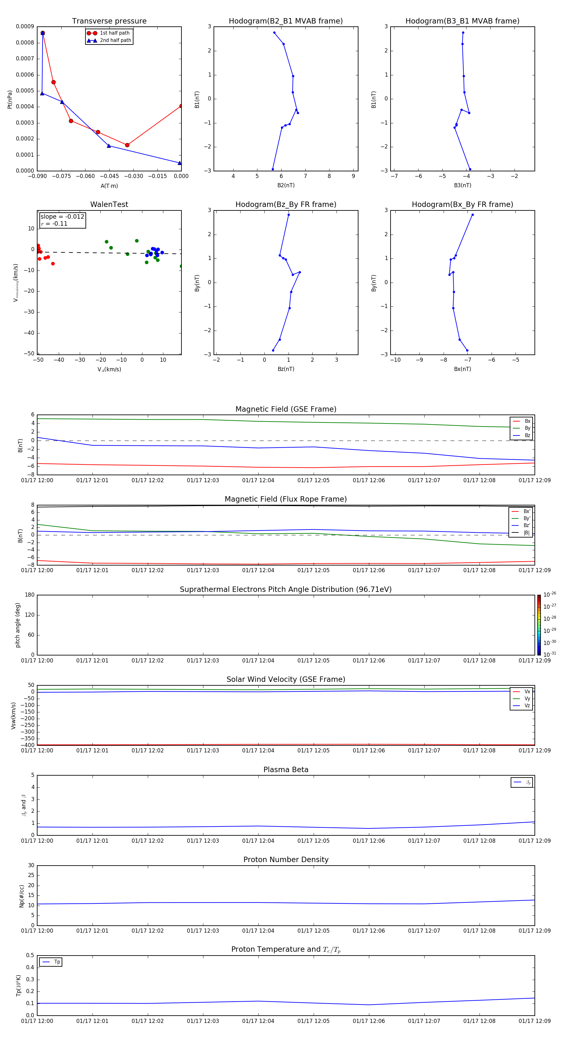Select the 'pitch angle (deg)' axis label

coord(17,625)
